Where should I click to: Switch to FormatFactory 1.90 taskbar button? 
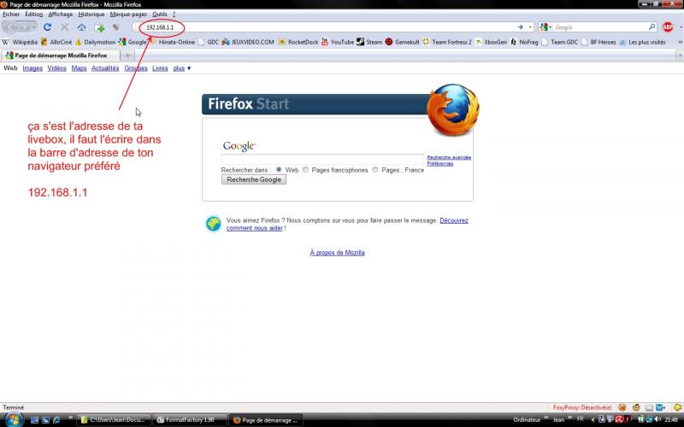tap(190, 420)
